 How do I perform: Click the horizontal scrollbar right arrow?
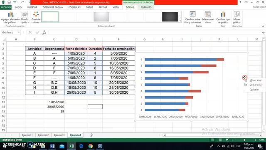260,135
